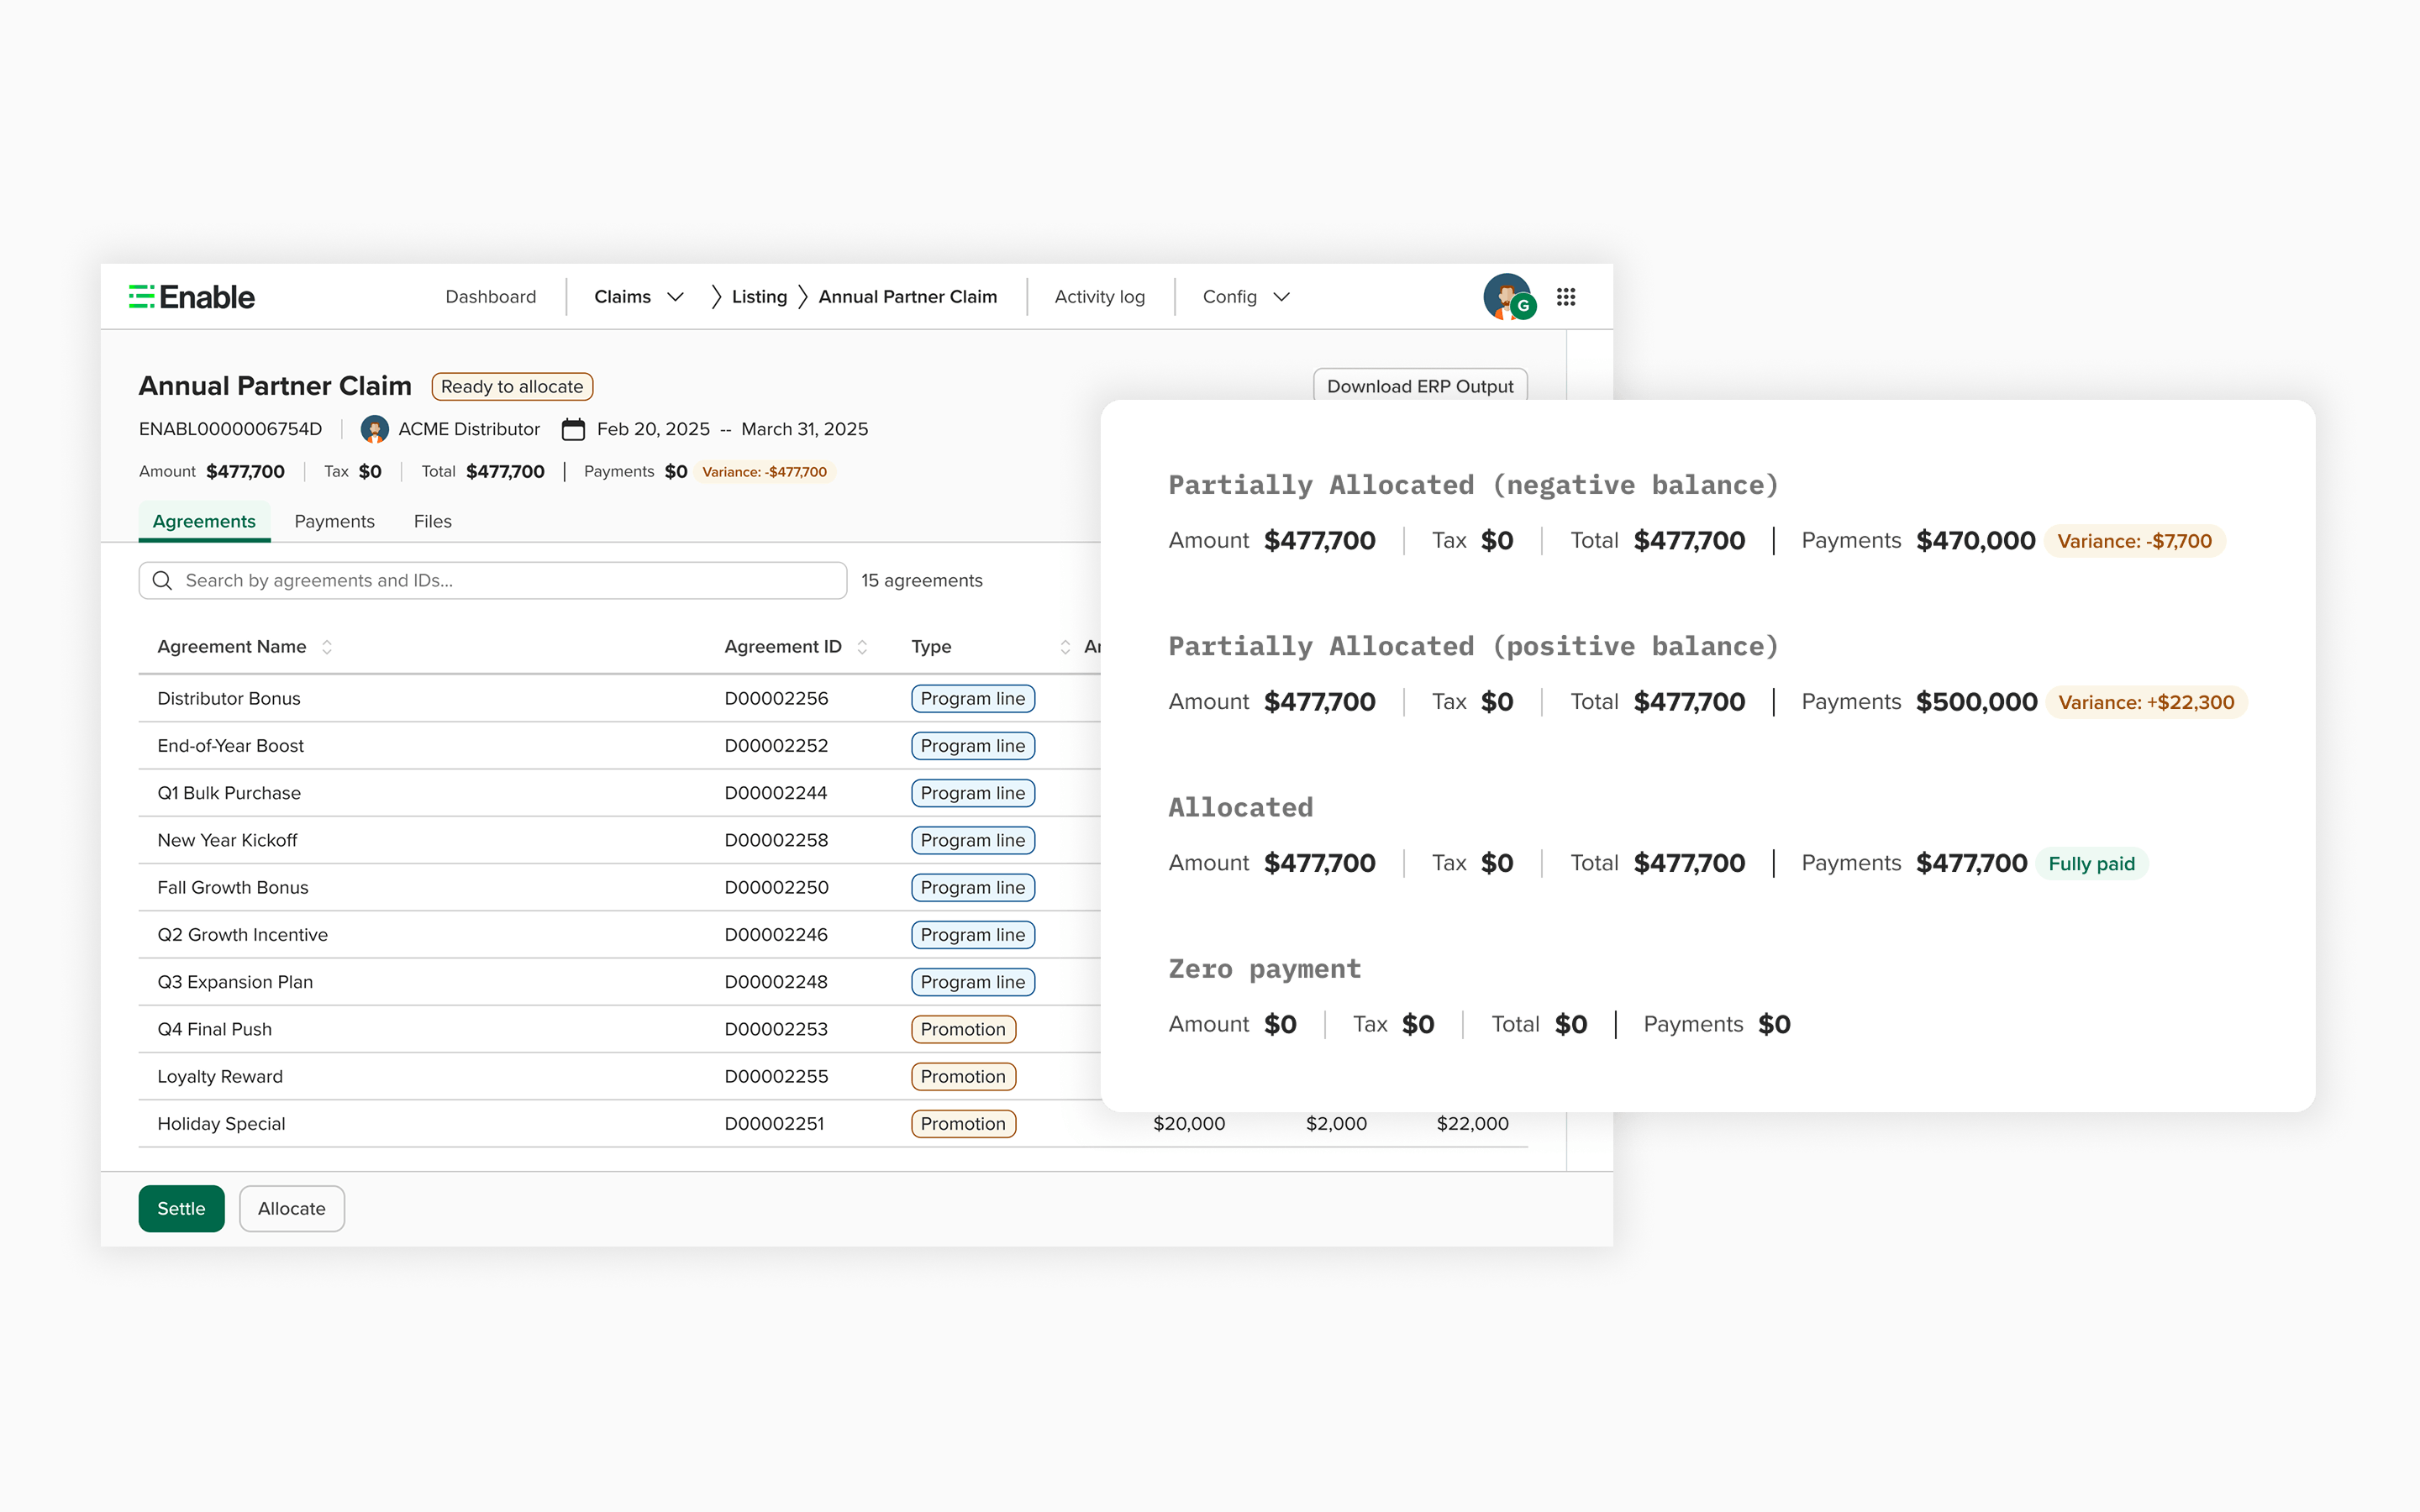The width and height of the screenshot is (2420, 1512).
Task: Navigate to Listing breadcrumb
Action: (759, 297)
